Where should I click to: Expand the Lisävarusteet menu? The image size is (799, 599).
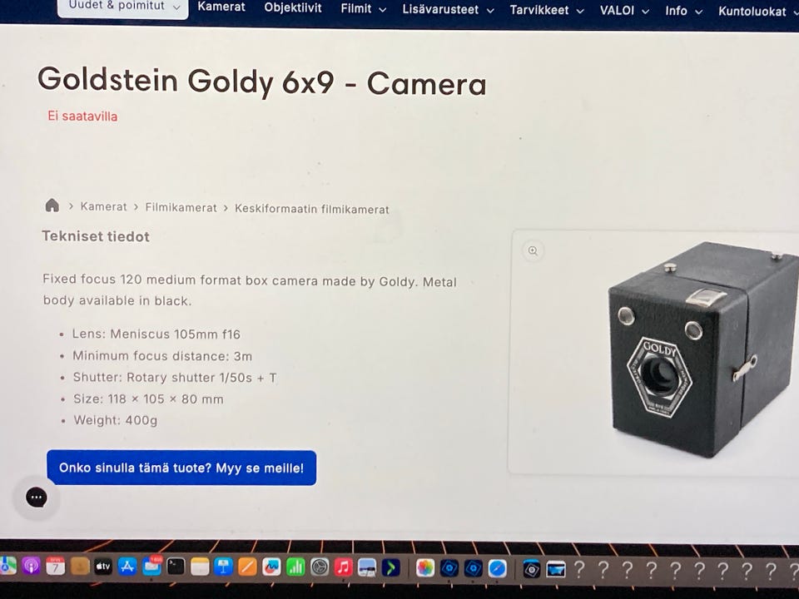(x=448, y=9)
